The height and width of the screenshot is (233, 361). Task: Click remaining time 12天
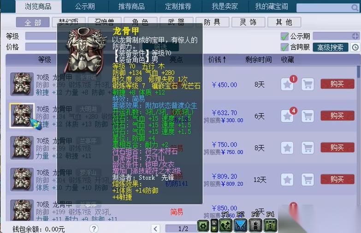coord(260,179)
